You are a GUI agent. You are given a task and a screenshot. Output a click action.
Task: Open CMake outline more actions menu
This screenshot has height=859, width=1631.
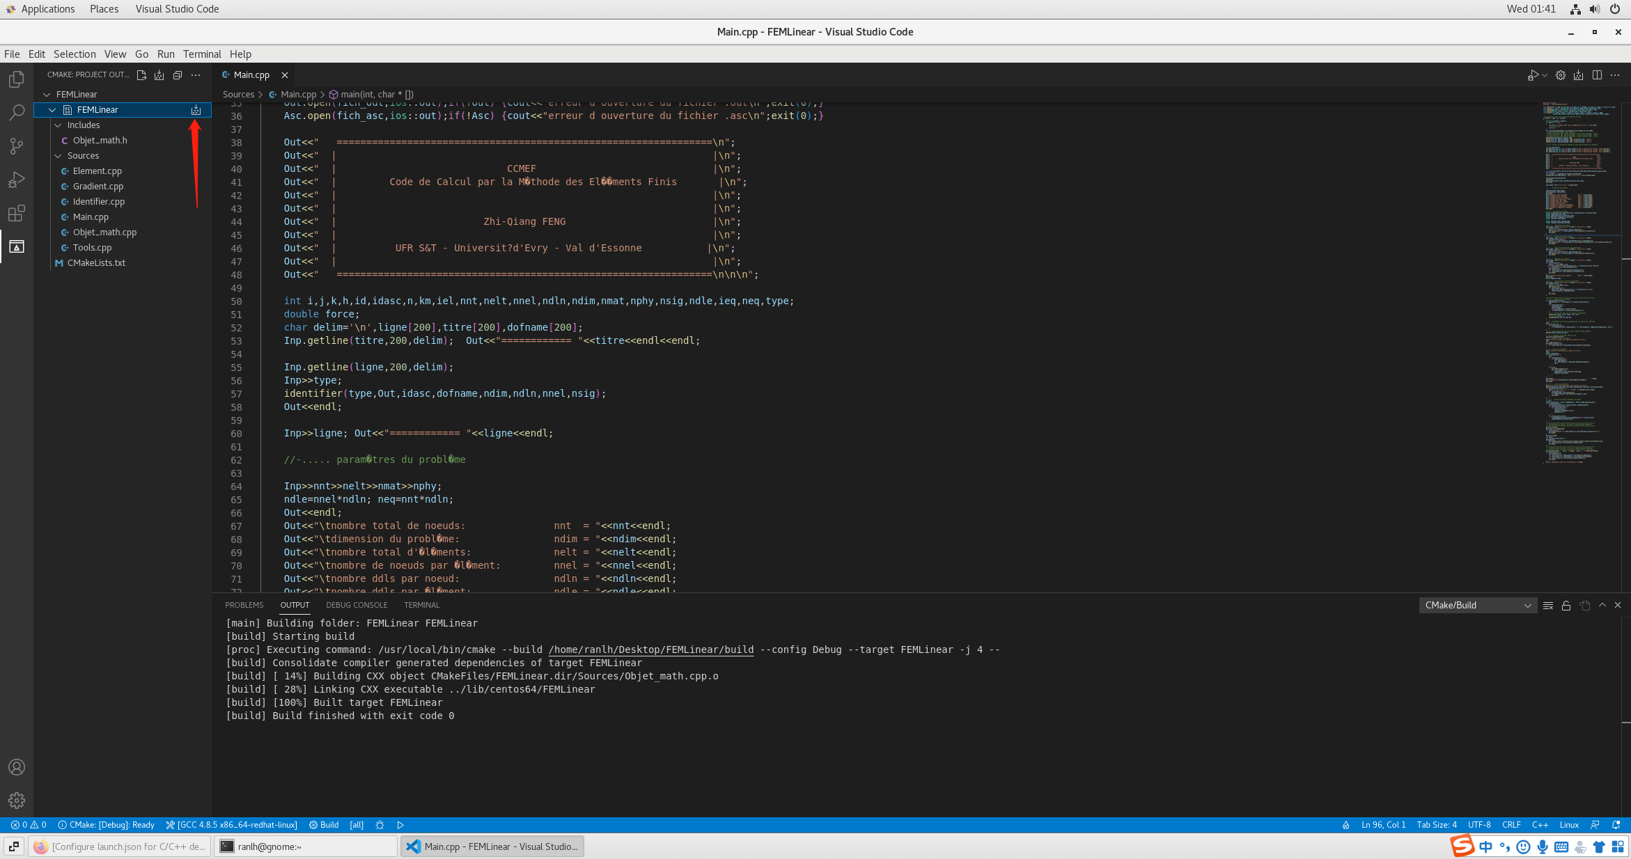(196, 75)
